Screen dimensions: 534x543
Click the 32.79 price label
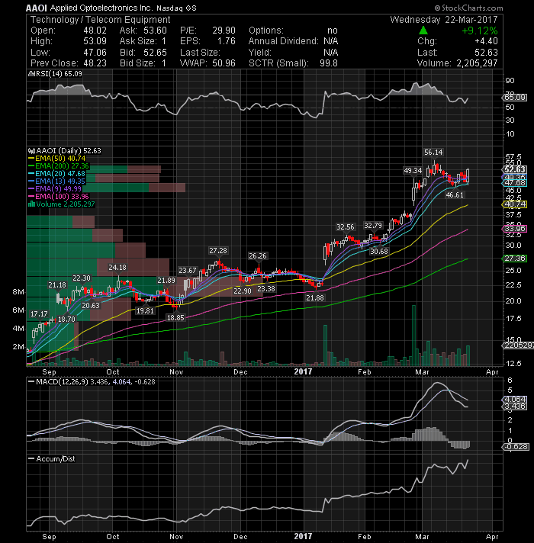pos(373,226)
